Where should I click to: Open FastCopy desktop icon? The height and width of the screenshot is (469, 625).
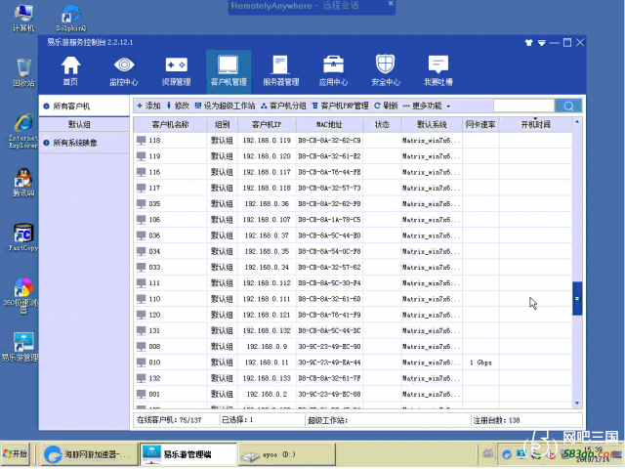[23, 237]
